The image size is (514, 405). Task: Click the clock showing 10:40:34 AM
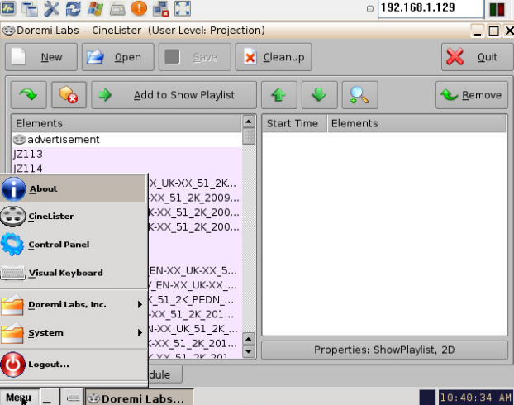click(x=476, y=398)
